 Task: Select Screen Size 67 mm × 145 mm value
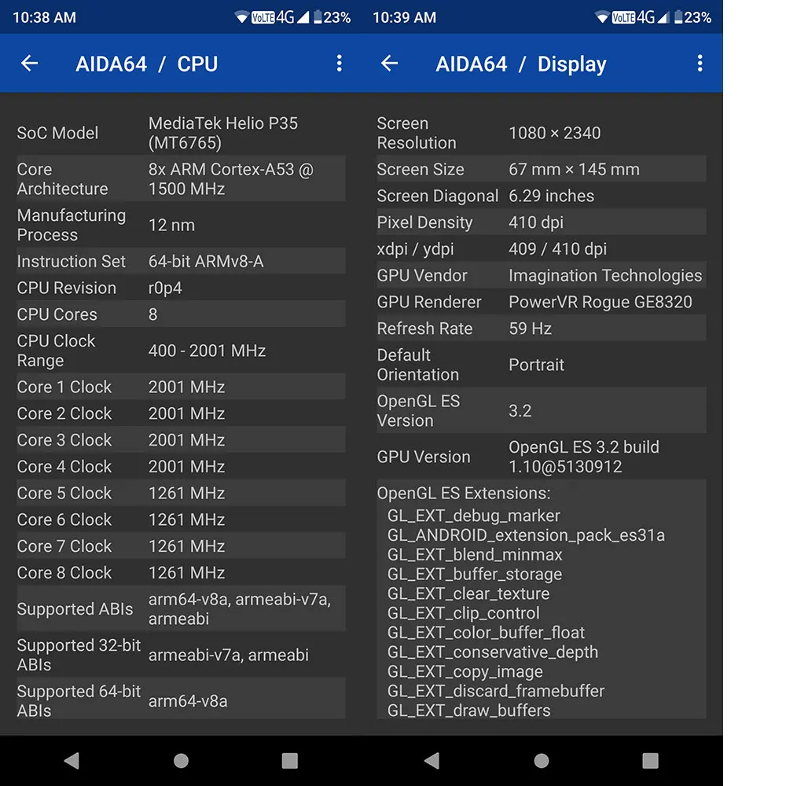click(574, 170)
